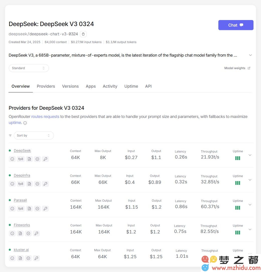Open the kluster.ai provider link
This screenshot has width=261, height=272.
[21, 250]
